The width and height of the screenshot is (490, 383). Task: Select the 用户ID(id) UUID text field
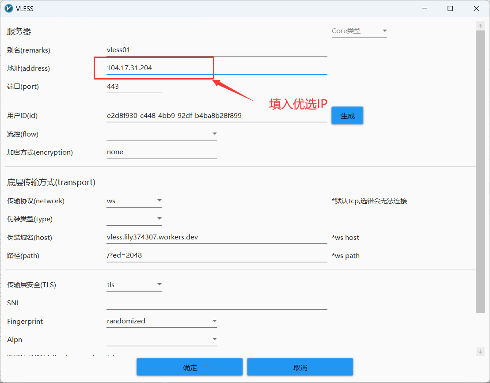(x=217, y=116)
